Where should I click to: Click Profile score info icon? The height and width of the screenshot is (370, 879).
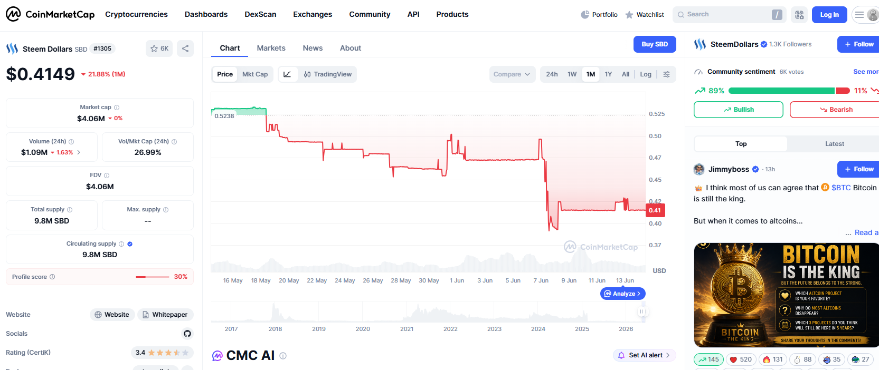[52, 277]
